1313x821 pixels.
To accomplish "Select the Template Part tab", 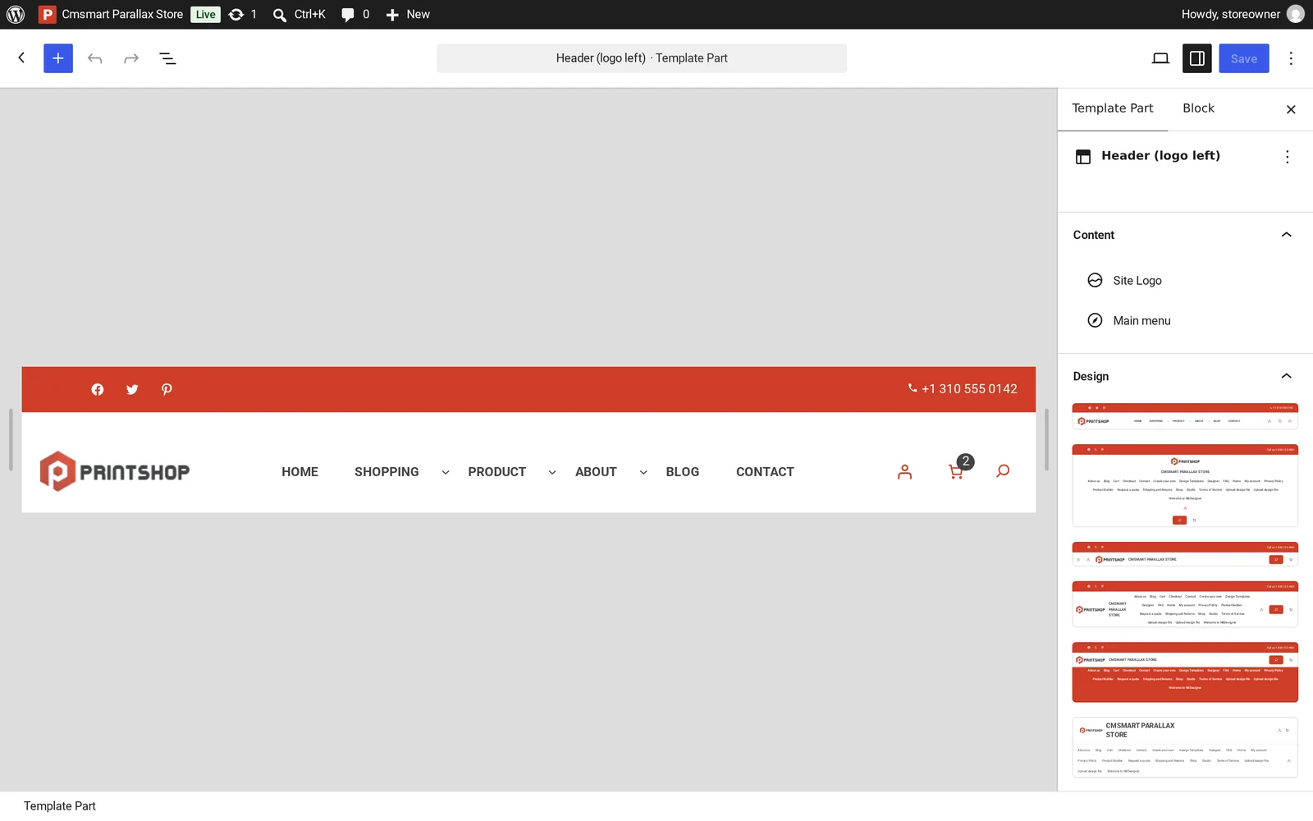I will pos(1112,108).
